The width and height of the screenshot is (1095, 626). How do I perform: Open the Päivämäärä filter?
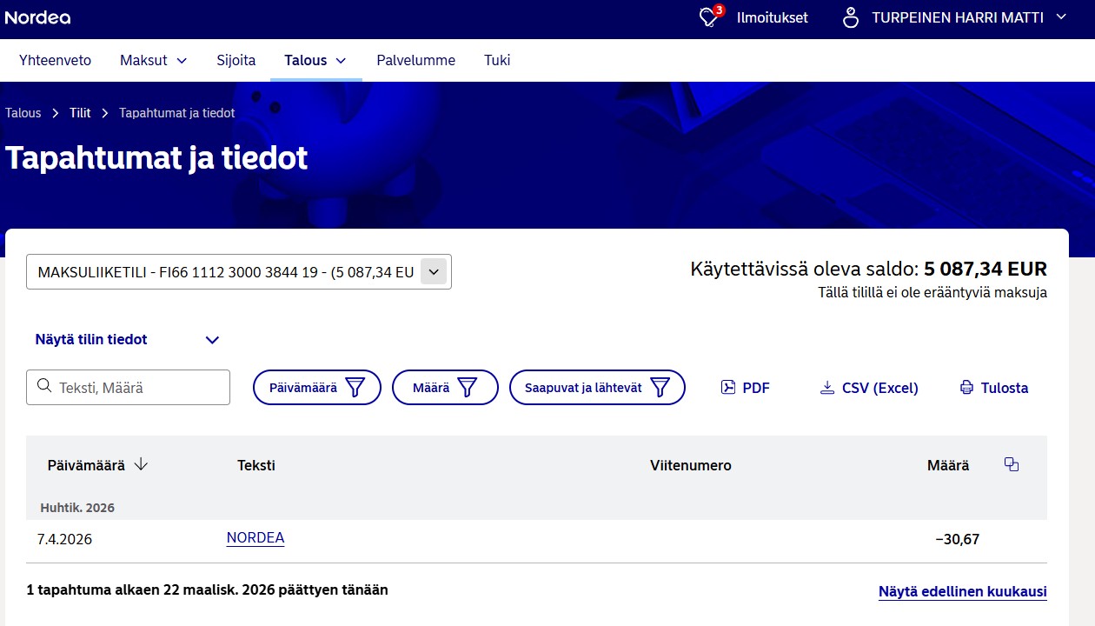click(317, 388)
